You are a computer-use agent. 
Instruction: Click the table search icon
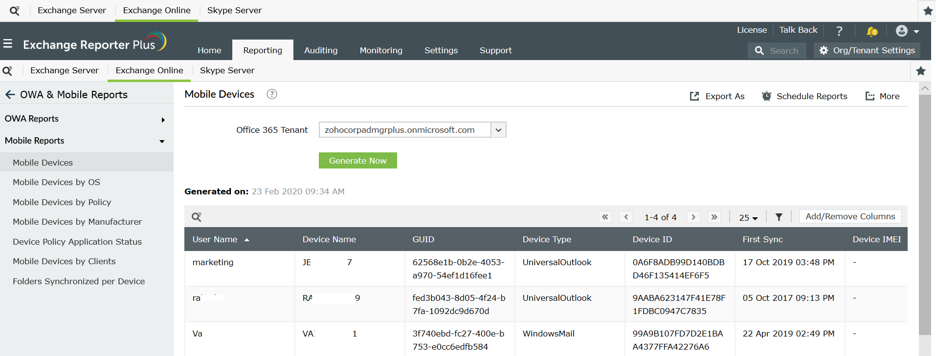coord(197,217)
